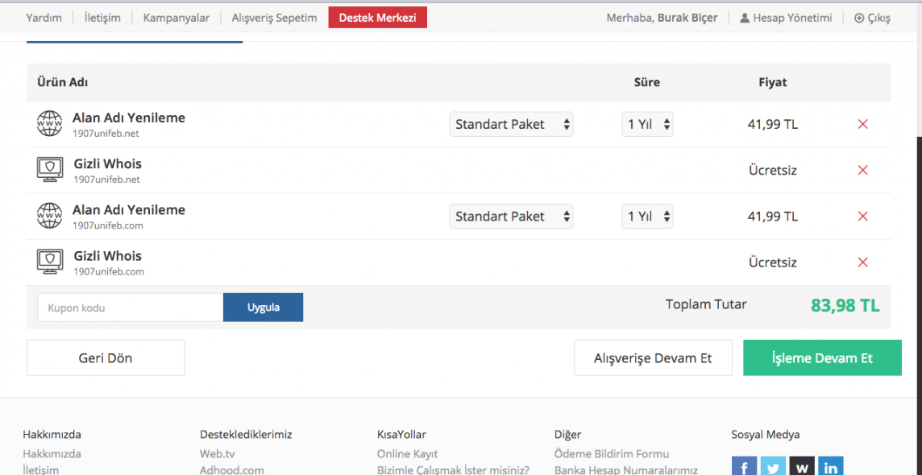This screenshot has width=922, height=475.
Task: Open the Twitter social media icon
Action: click(x=773, y=467)
